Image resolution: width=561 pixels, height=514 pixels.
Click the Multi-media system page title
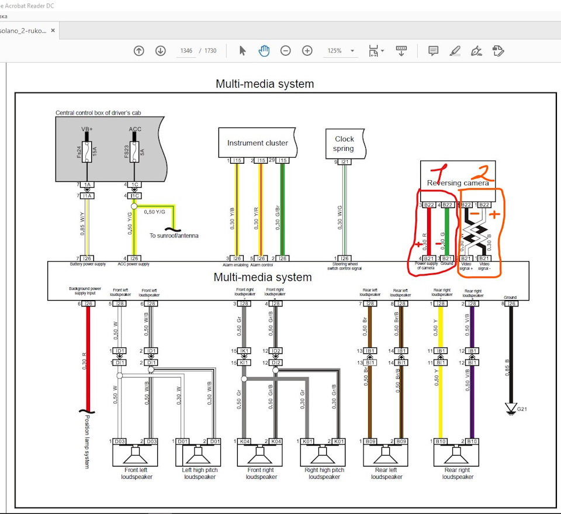pyautogui.click(x=265, y=84)
